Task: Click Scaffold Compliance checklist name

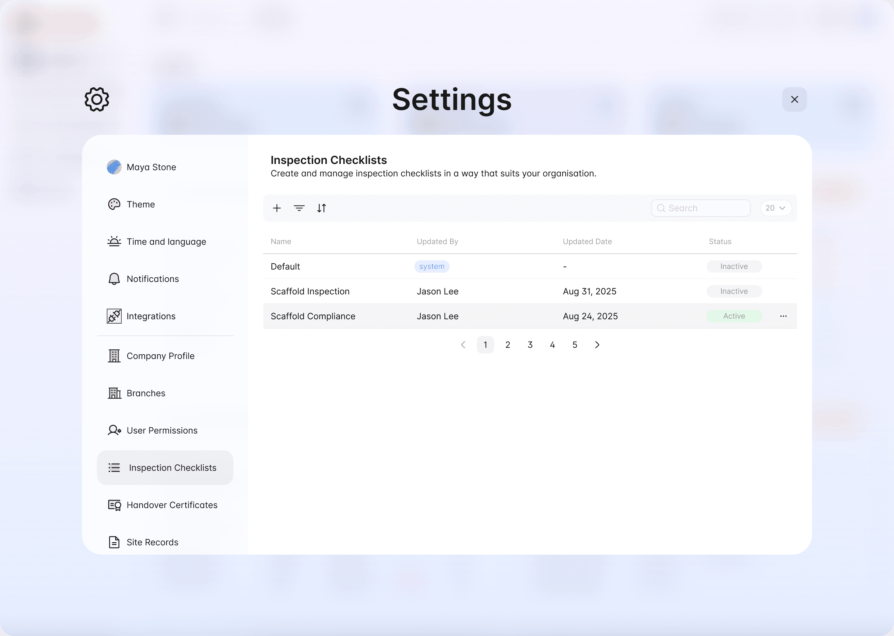Action: [x=313, y=316]
